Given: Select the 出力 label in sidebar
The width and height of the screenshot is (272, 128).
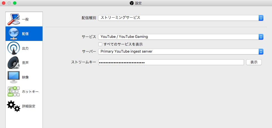Looking at the screenshot, I should point(25,48).
